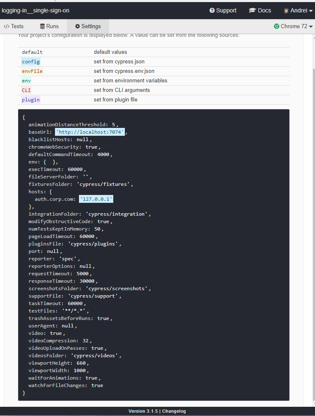Click the envFile source row
Image resolution: width=315 pixels, height=416 pixels.
click(x=32, y=71)
